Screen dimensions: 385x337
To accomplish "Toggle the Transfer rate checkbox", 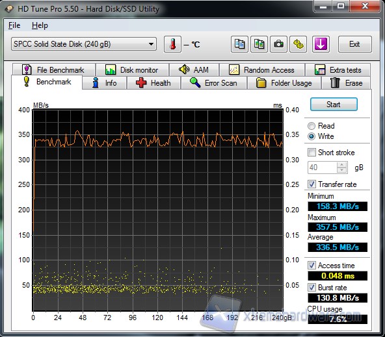I will point(312,184).
